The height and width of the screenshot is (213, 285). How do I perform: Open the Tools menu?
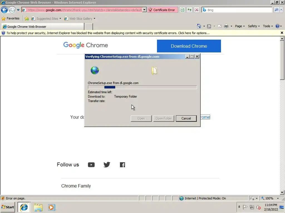[268, 26]
